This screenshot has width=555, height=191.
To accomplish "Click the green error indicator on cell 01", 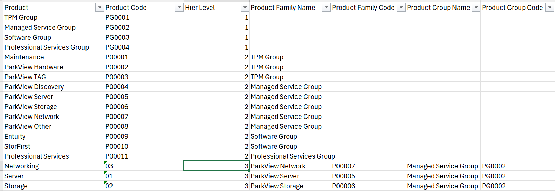I will click(106, 173).
